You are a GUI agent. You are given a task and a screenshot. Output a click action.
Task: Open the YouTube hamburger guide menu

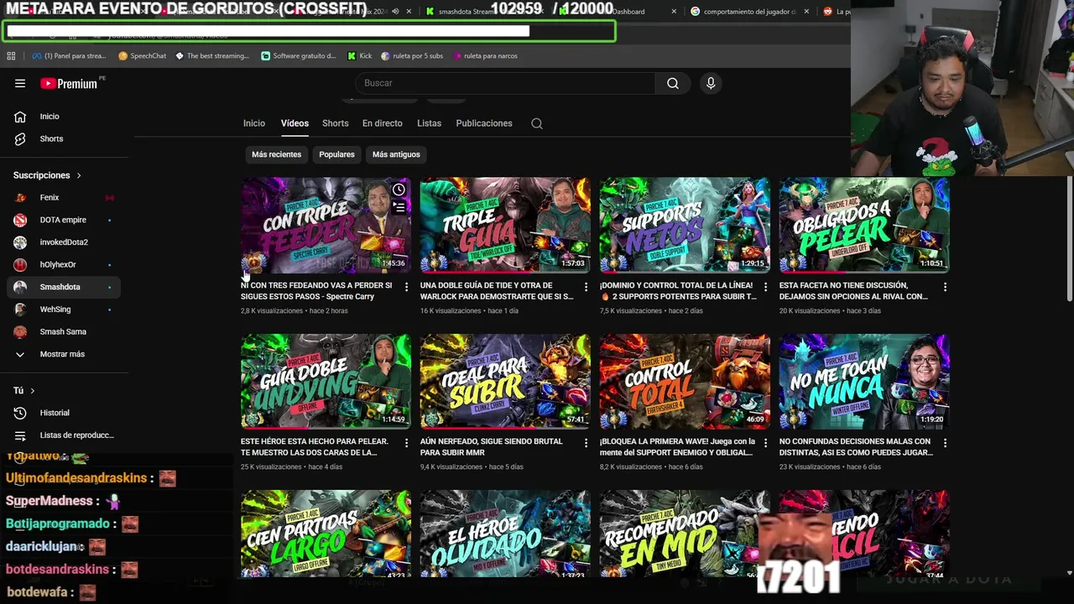pos(20,83)
